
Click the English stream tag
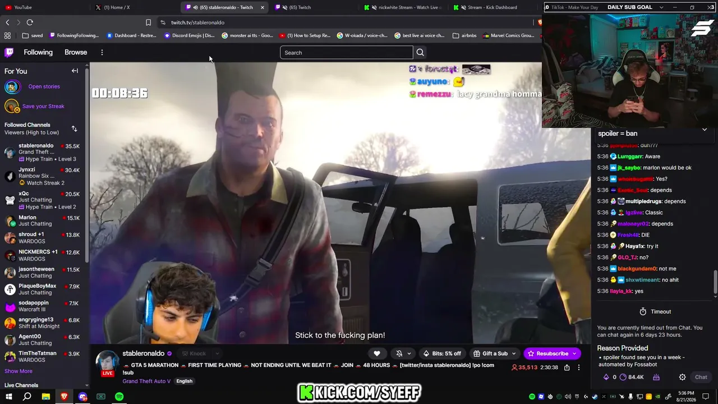[x=184, y=381]
